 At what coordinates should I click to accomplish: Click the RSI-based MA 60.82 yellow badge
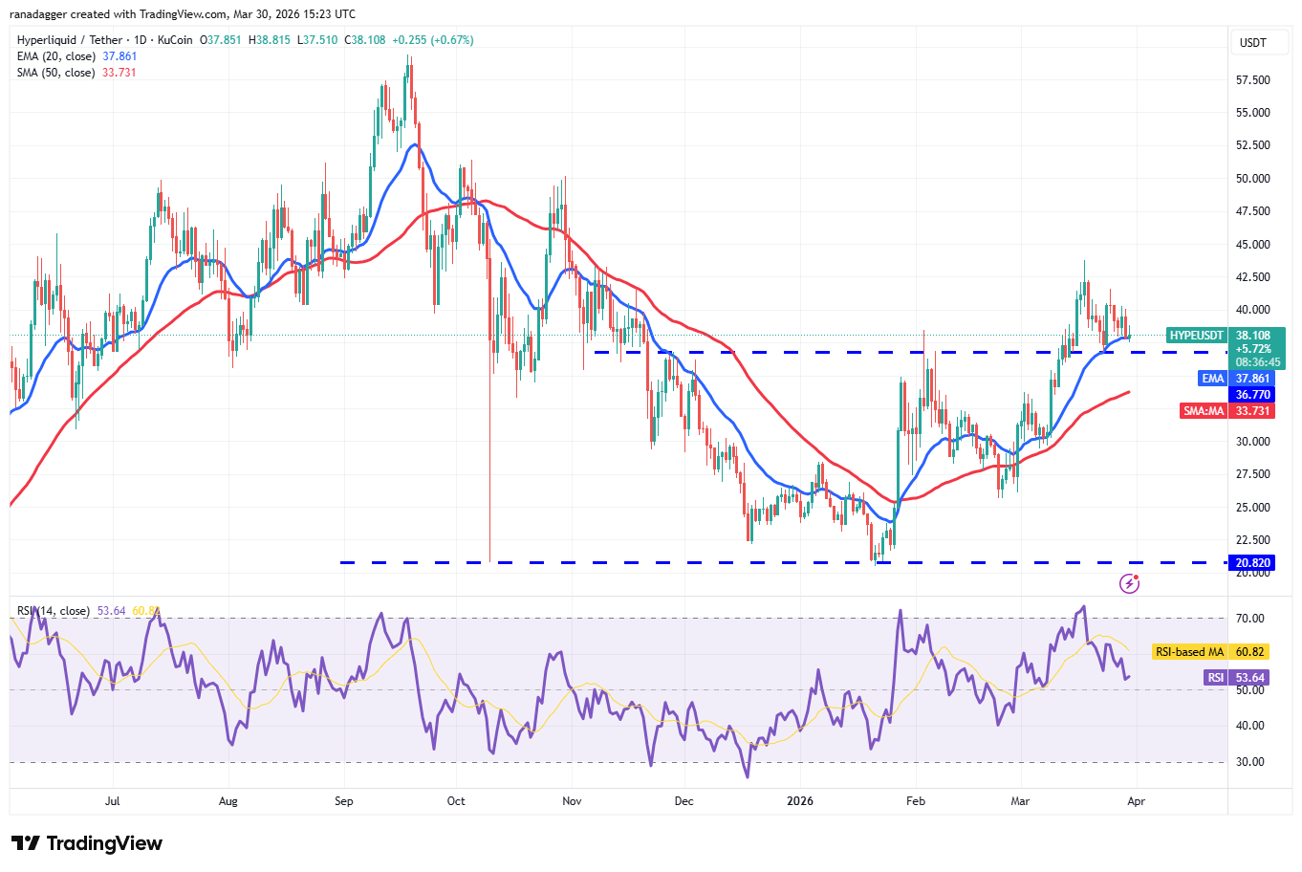coord(1212,651)
